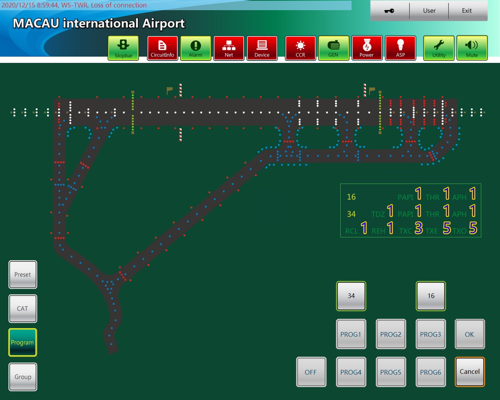Switch to CAT mode

23,309
